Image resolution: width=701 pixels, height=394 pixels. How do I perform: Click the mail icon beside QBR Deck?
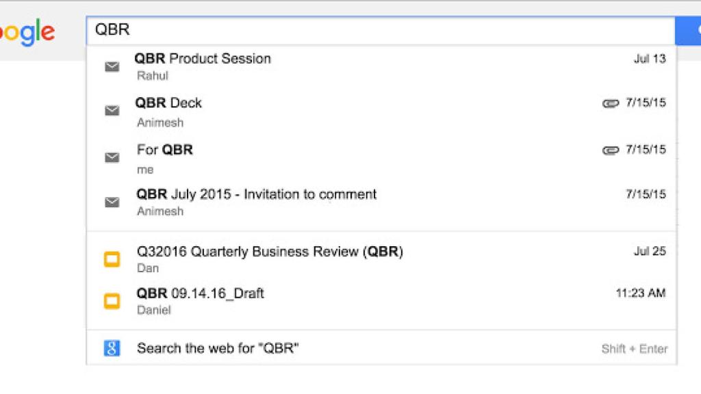[112, 111]
